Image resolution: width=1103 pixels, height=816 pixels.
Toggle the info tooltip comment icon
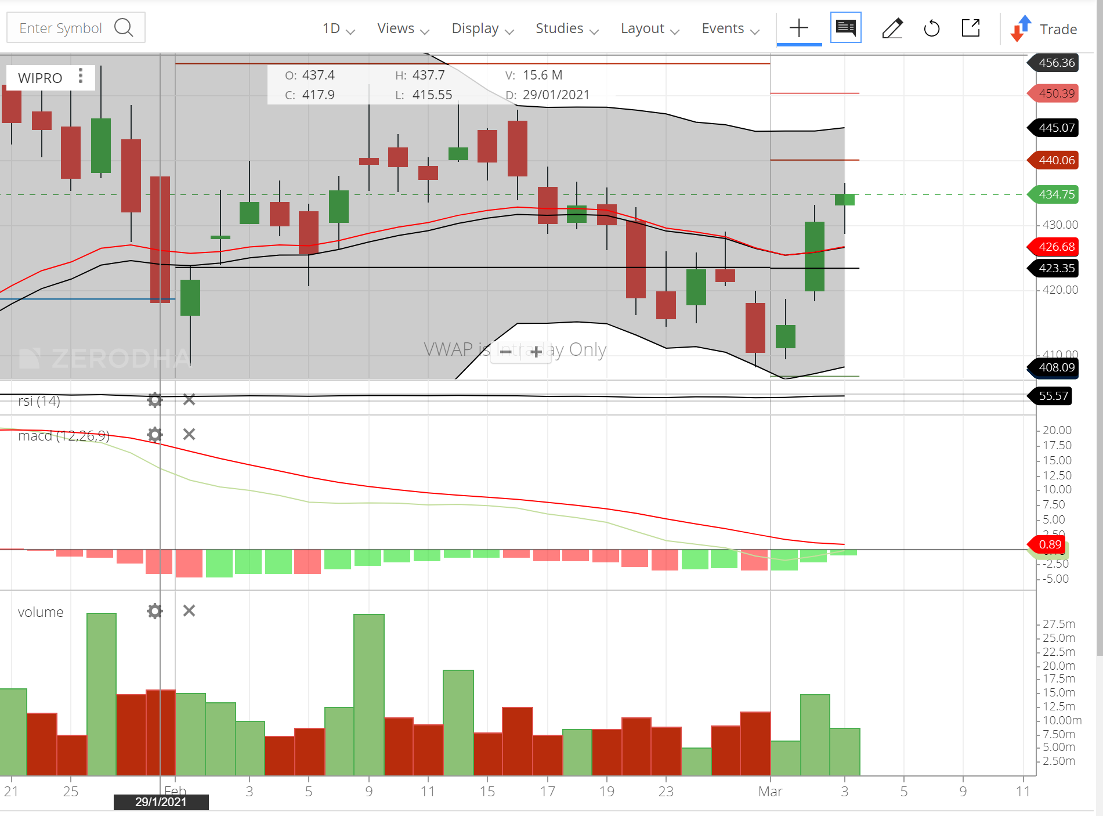point(845,27)
